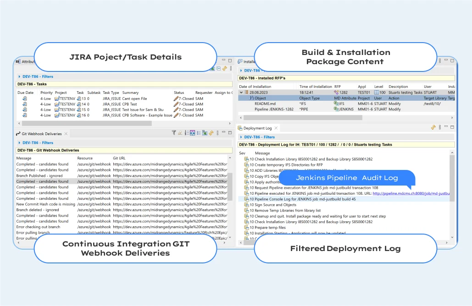
Task: Select the Deployment Log tab
Action: coord(257,128)
